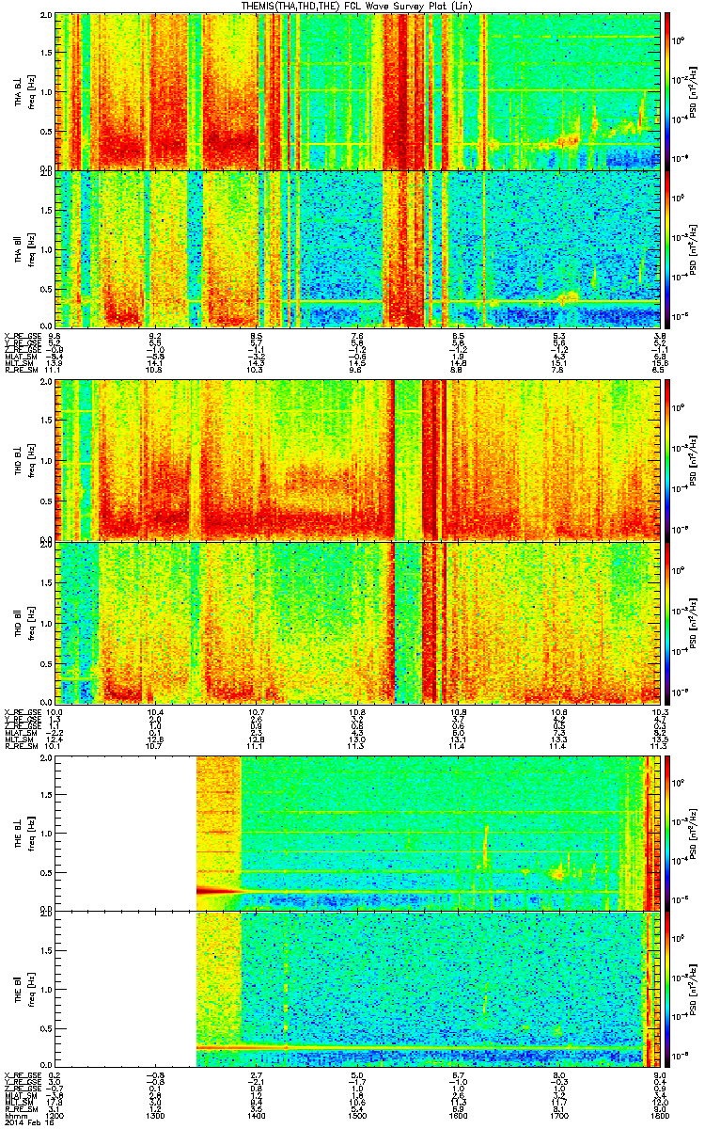Click the THE B⊥ spectrogram panel
The height and width of the screenshot is (1129, 705).
pos(356,834)
